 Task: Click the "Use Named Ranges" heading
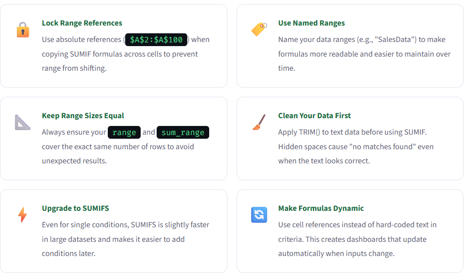tap(311, 23)
